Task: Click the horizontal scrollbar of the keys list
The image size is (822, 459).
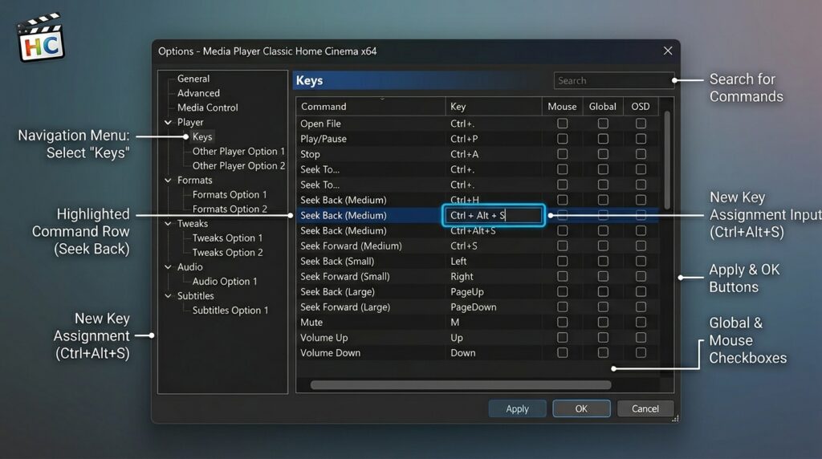Action: 461,385
